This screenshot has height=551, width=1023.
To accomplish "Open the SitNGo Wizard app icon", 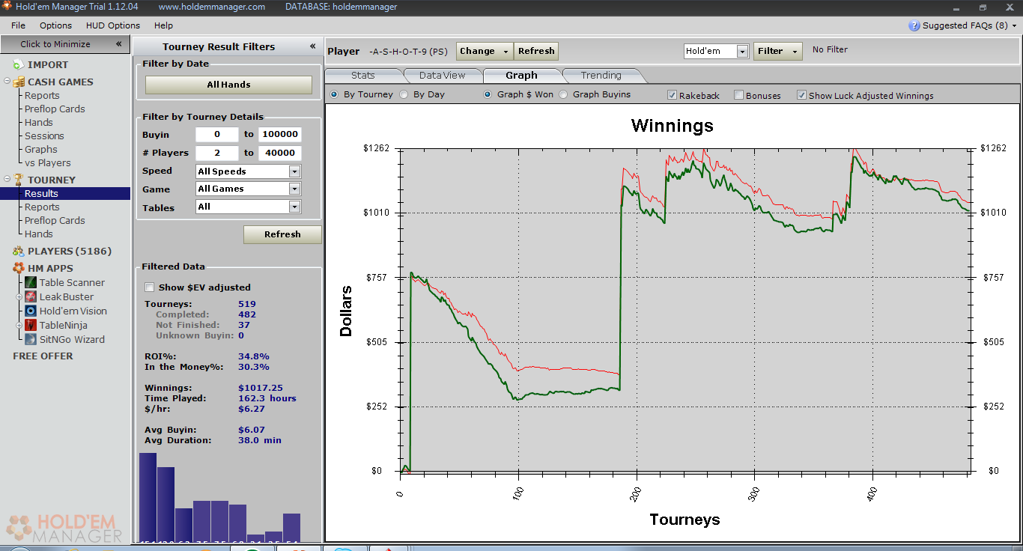I will (x=31, y=339).
